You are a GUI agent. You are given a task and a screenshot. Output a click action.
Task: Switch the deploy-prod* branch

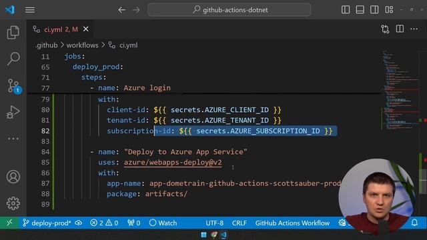[47, 223]
